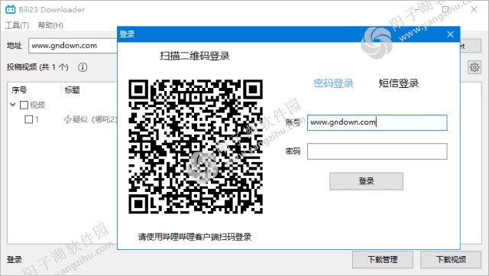Click the info icon beside 投稿视频
This screenshot has height=276, width=489.
[x=83, y=67]
